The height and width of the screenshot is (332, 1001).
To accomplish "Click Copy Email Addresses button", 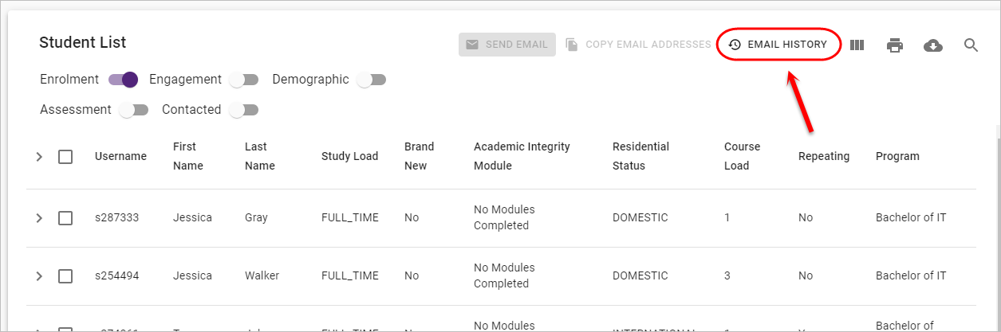I will click(x=638, y=45).
